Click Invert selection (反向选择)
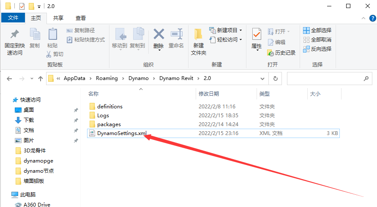 pos(317,49)
